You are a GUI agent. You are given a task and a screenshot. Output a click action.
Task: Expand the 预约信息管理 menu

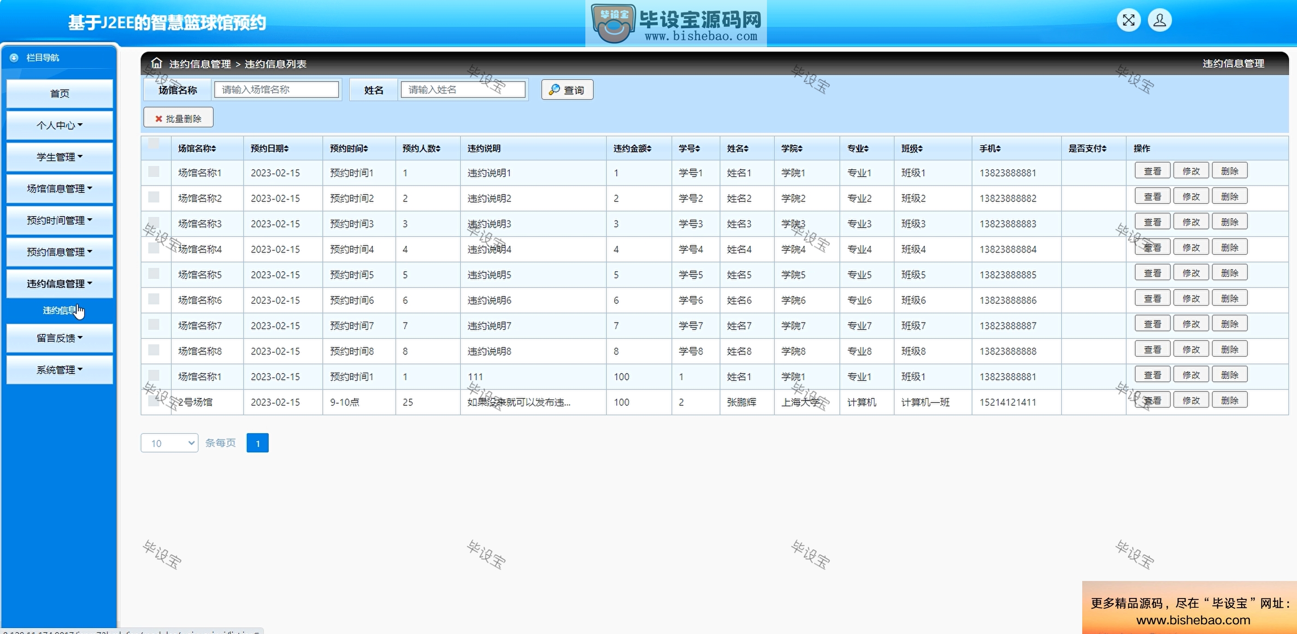59,252
